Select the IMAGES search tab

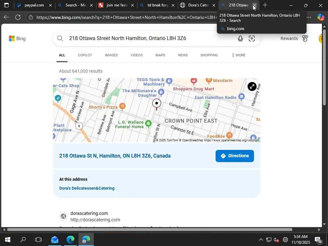111,55
